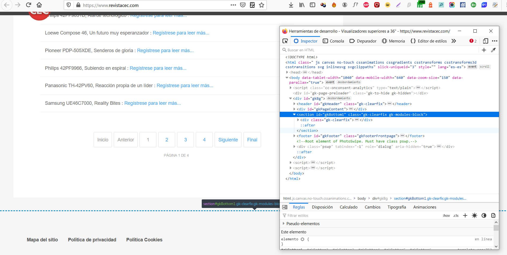
Task: Select the eyedropper color picker in DevTools
Action: pos(493,50)
